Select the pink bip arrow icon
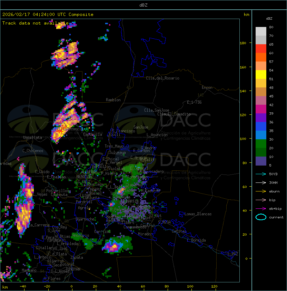 click(261, 200)
